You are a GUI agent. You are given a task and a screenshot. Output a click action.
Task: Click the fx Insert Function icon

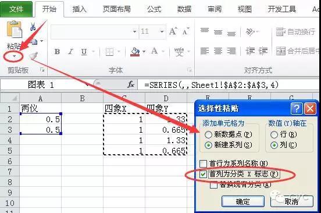coord(131,84)
